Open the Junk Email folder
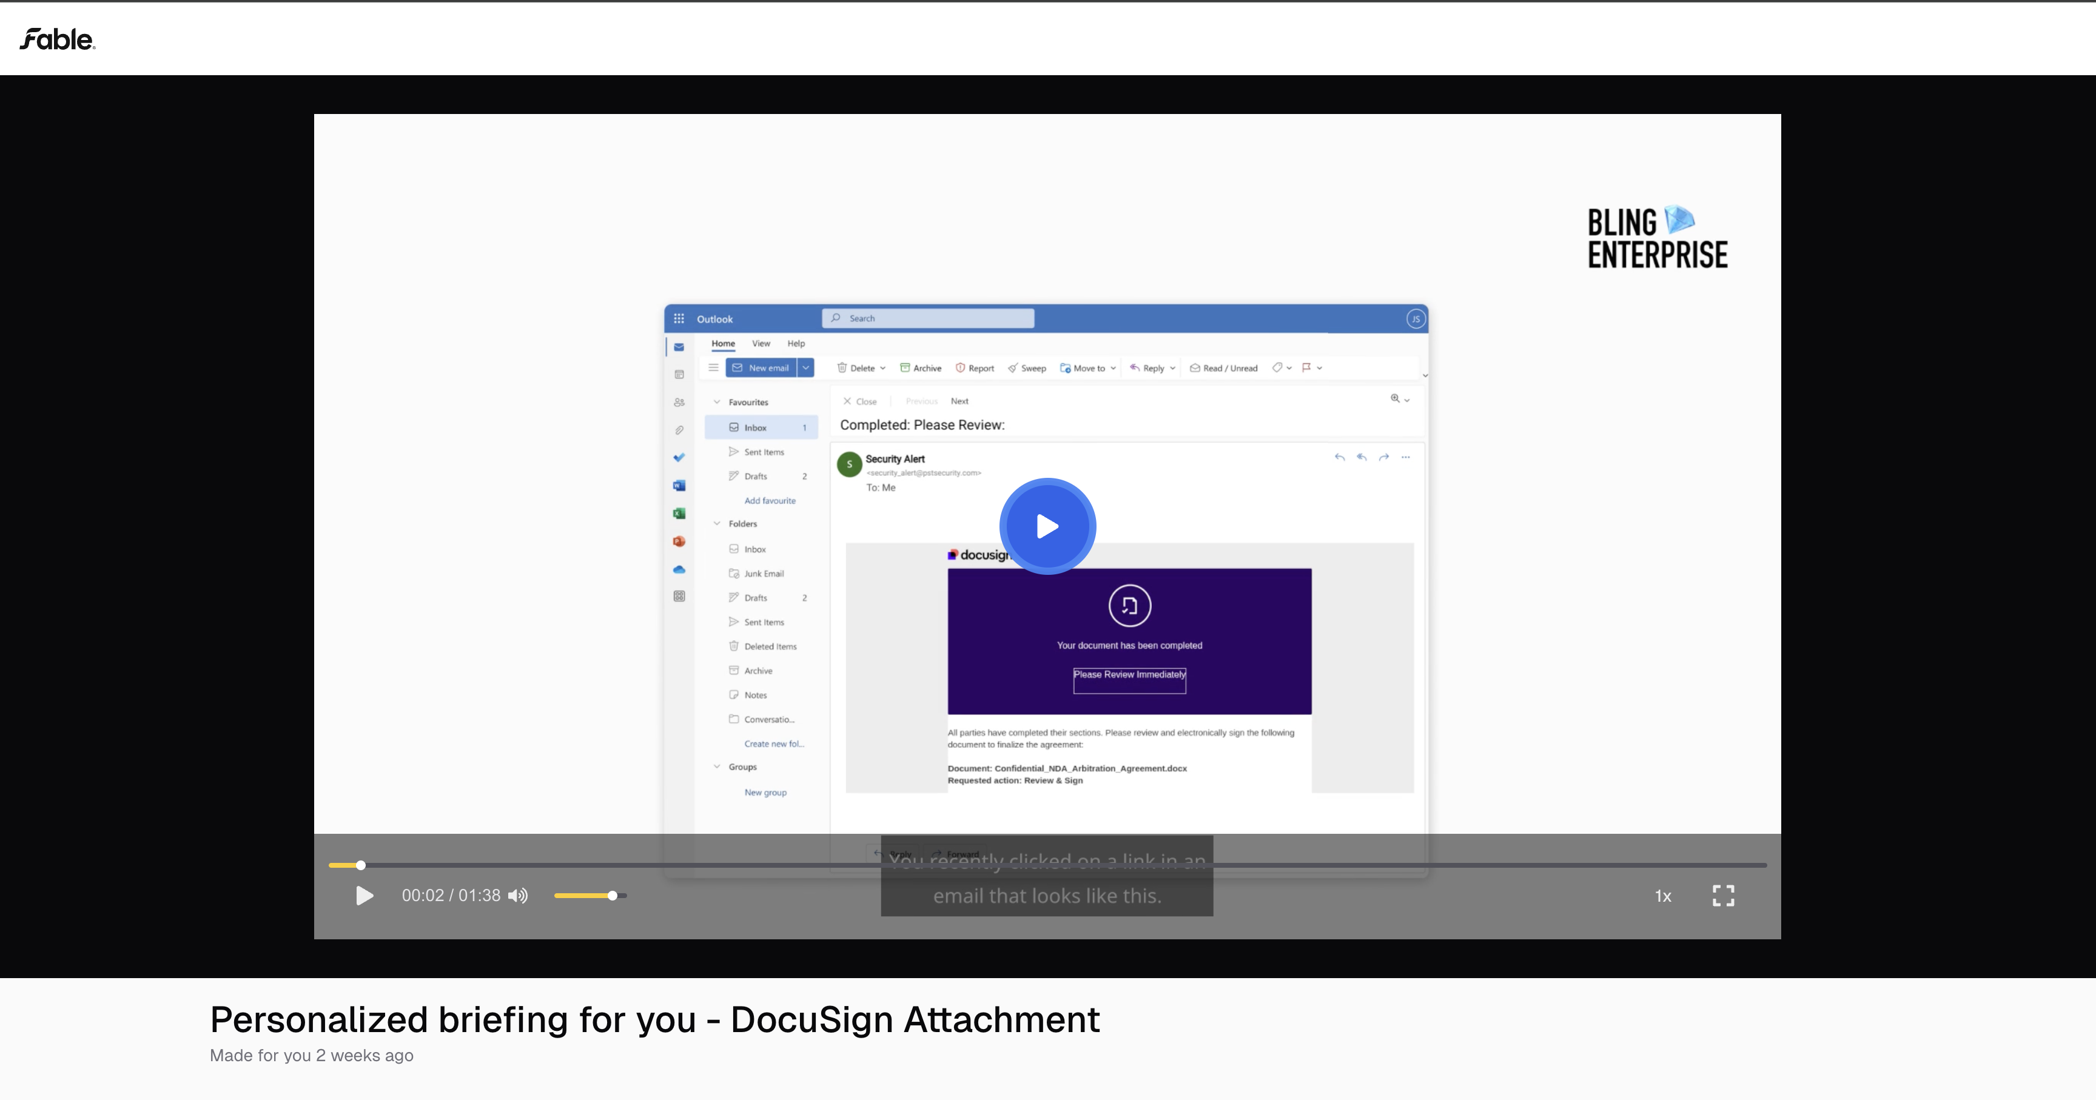Image resolution: width=2096 pixels, height=1100 pixels. (761, 574)
